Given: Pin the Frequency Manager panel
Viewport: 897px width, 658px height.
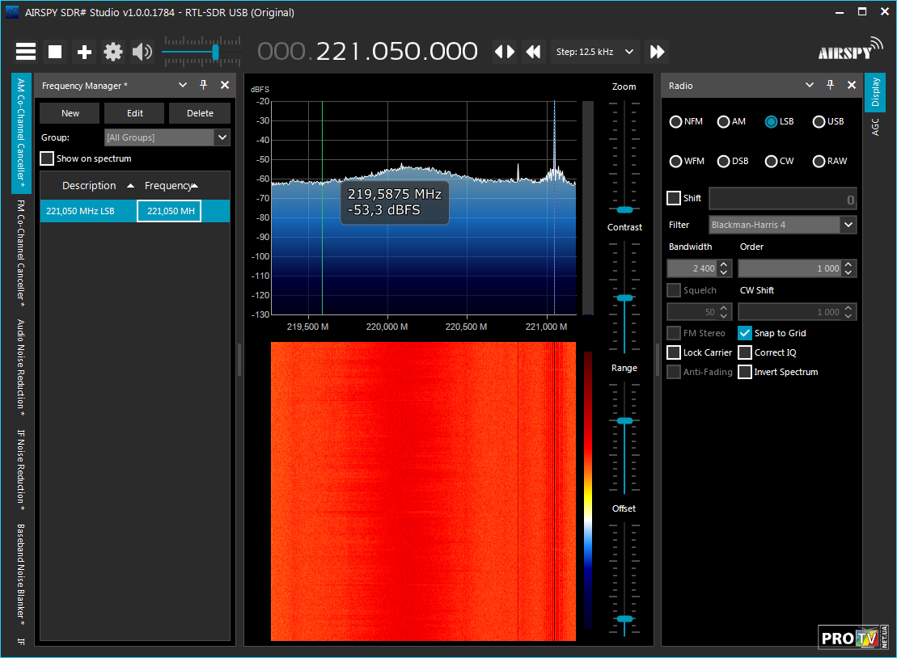Looking at the screenshot, I should 204,85.
